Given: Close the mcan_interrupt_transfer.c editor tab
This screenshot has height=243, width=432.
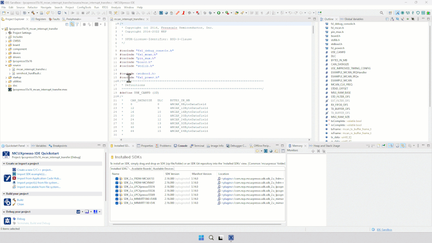Looking at the screenshot, I should point(147,19).
